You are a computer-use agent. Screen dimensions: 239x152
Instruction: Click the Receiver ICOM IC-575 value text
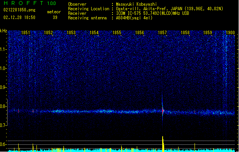point(153,13)
